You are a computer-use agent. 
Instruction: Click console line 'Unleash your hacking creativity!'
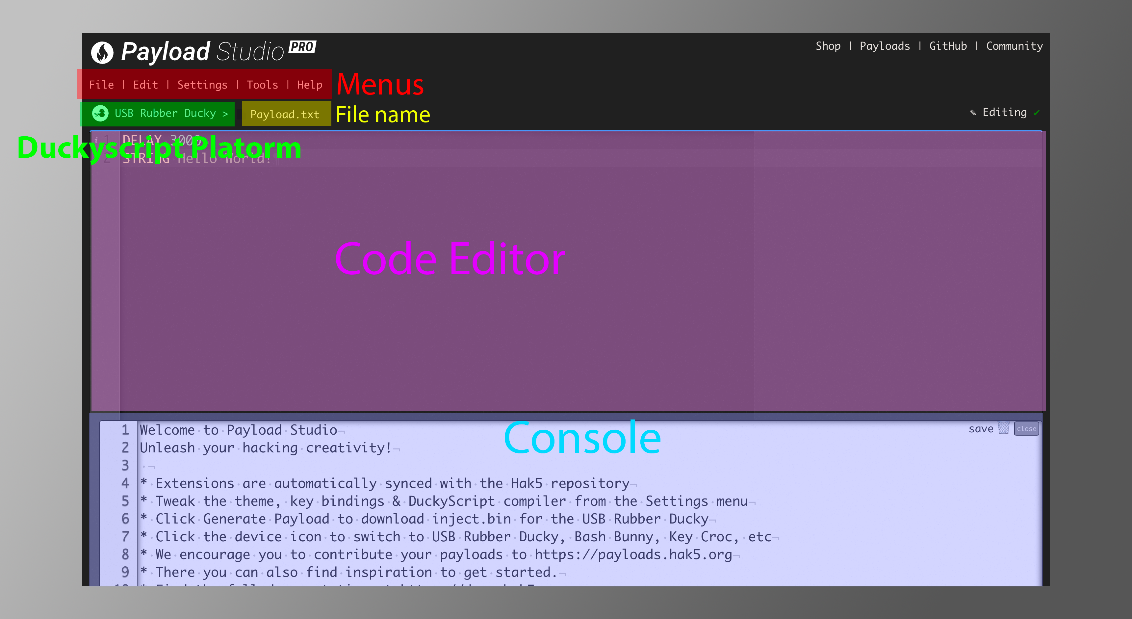tap(266, 448)
